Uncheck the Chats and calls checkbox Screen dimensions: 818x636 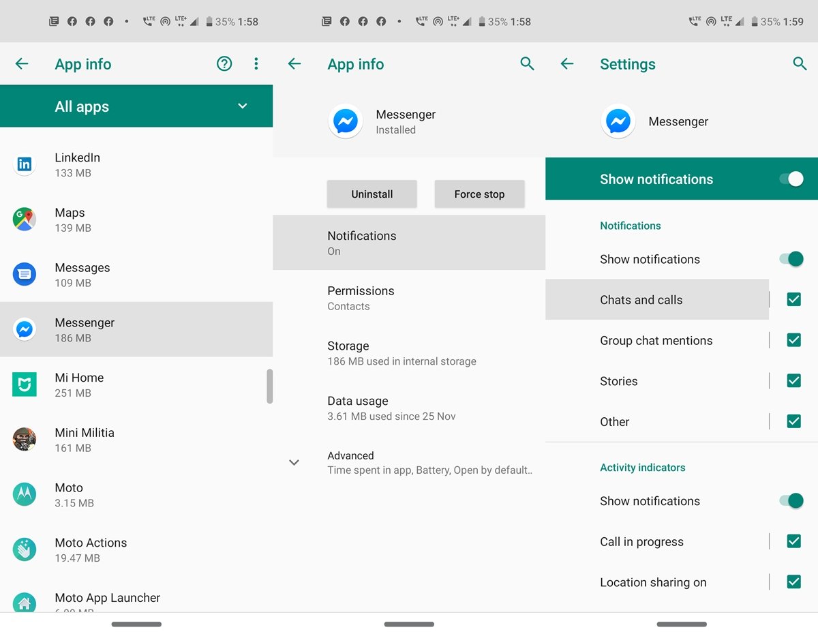pyautogui.click(x=793, y=299)
